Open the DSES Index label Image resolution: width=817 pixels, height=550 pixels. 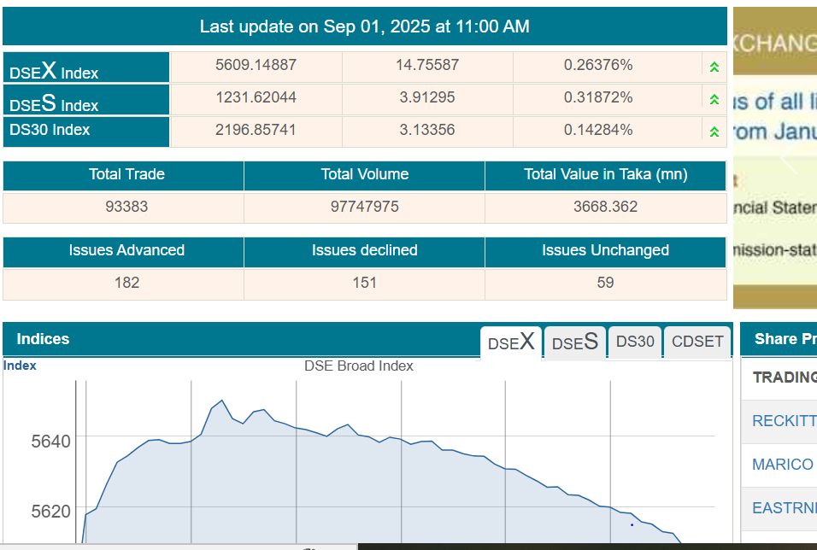(54, 103)
